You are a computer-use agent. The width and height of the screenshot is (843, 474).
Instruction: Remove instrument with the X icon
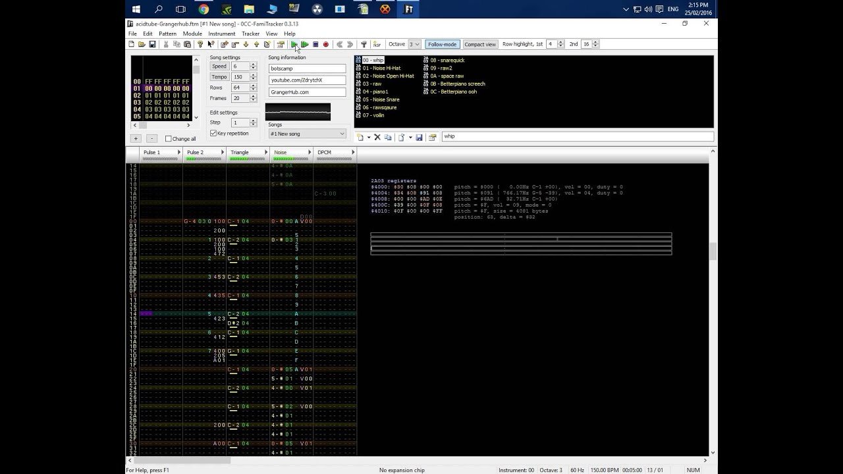click(x=377, y=138)
